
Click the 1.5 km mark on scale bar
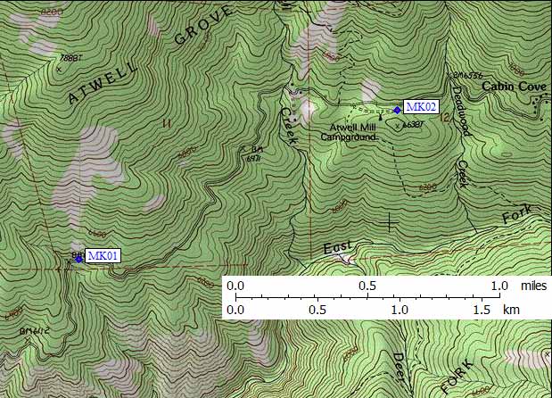pyautogui.click(x=482, y=309)
